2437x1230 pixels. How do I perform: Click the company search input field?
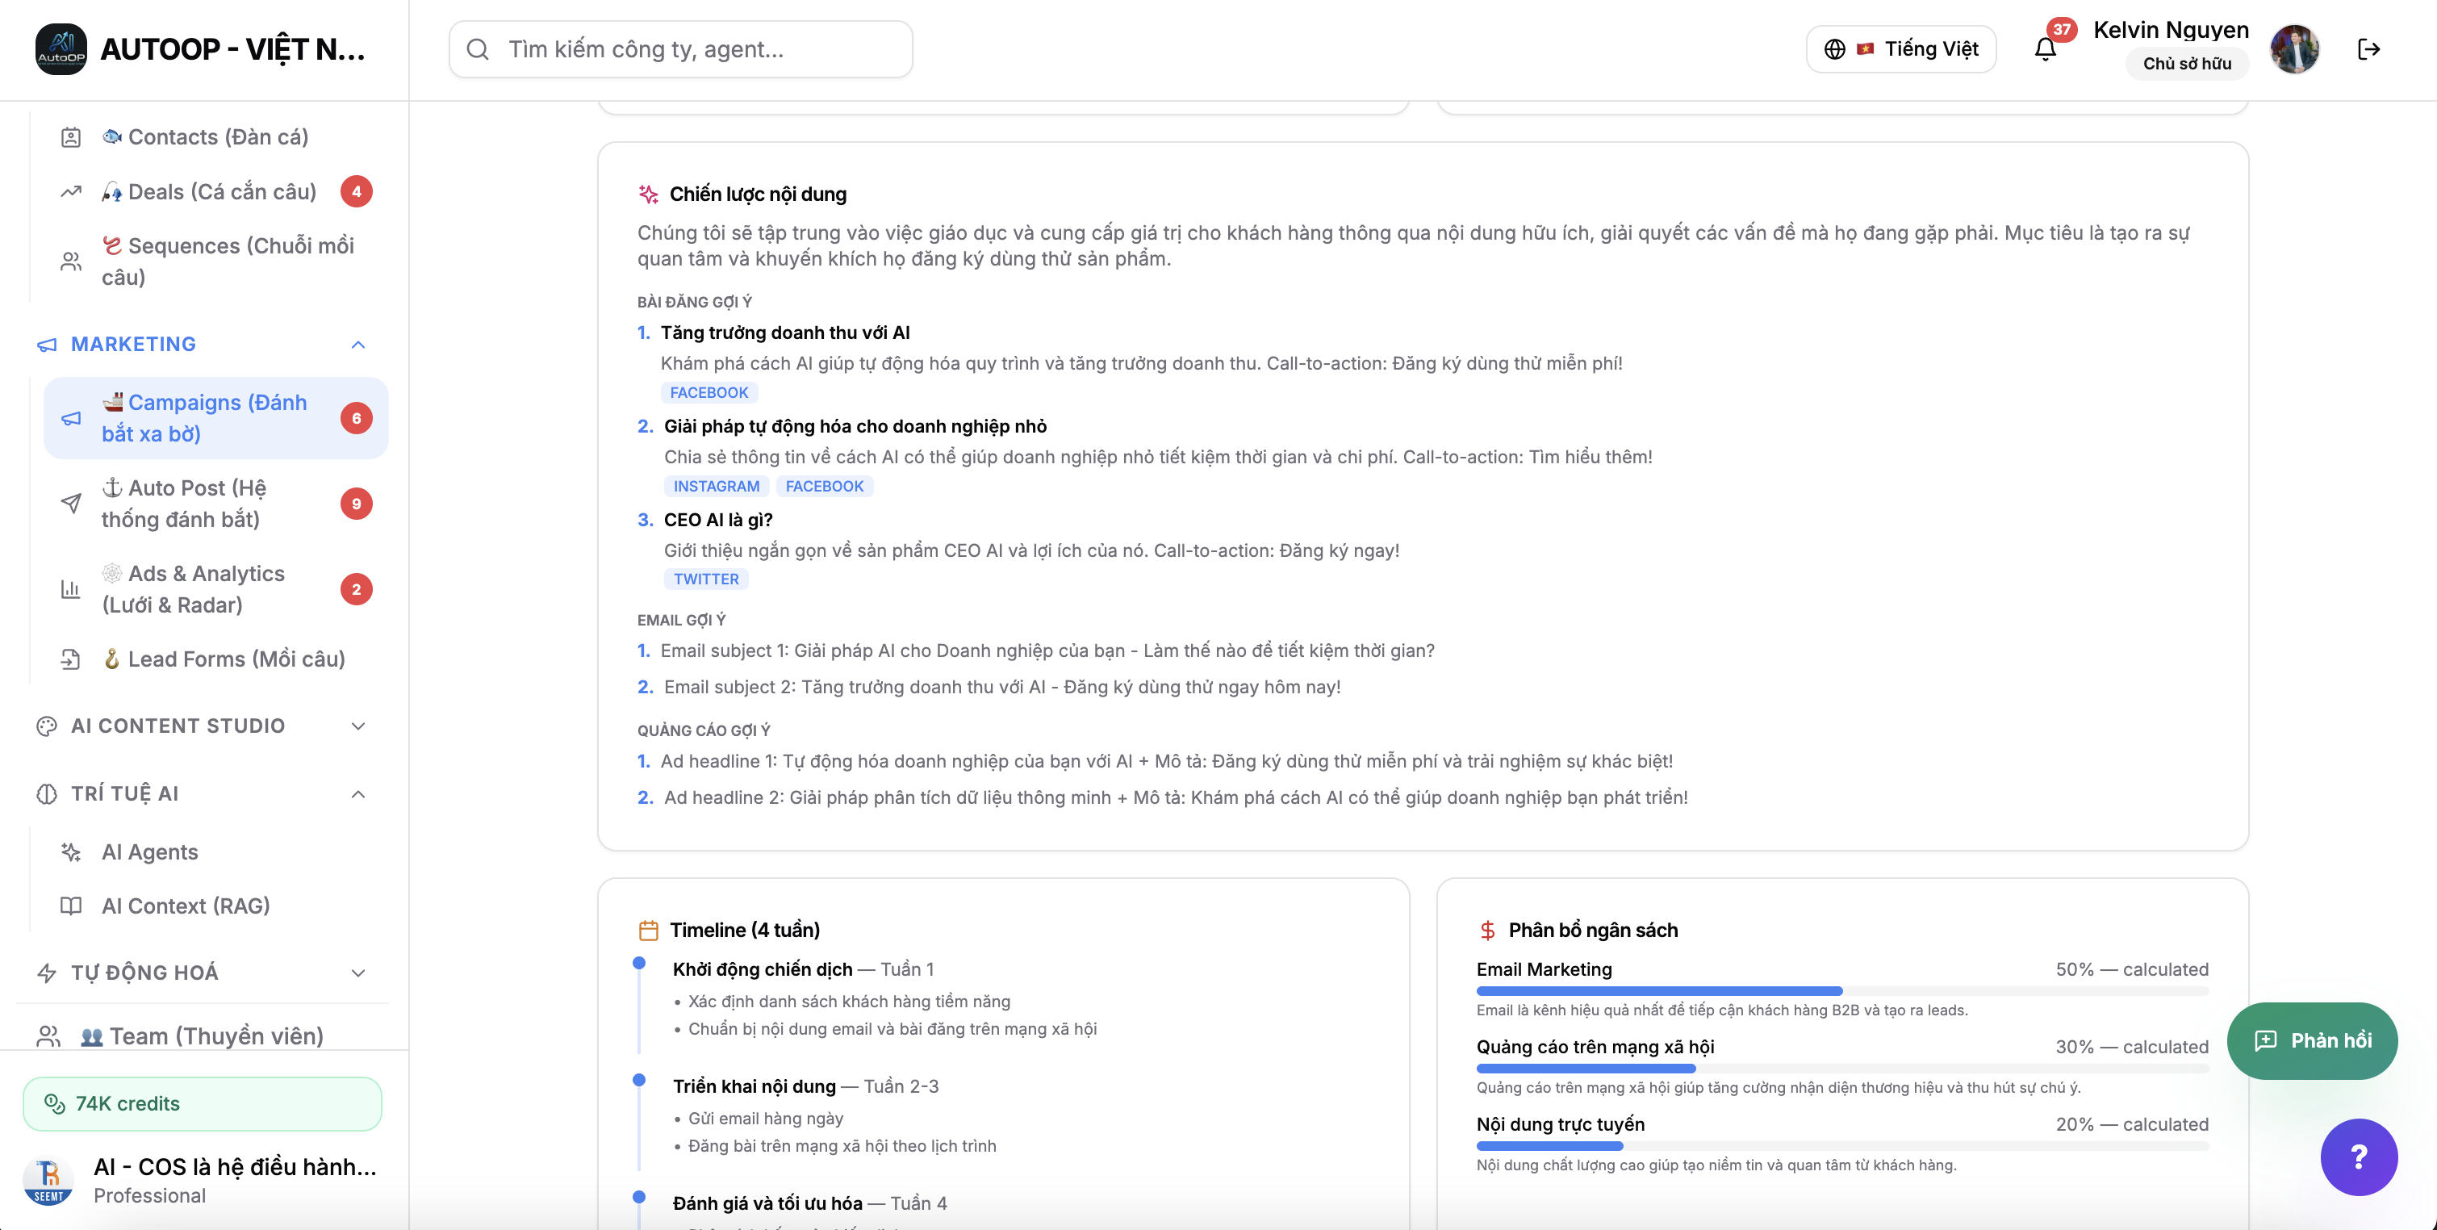(x=681, y=49)
